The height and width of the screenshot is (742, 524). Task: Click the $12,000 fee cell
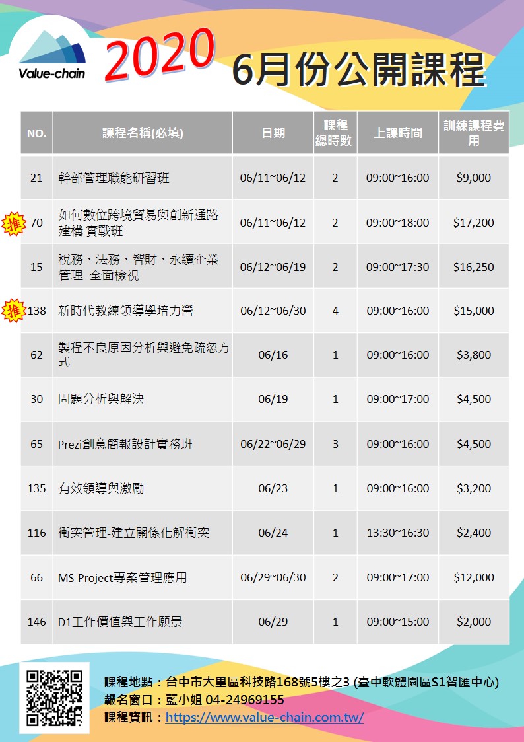[x=473, y=577]
